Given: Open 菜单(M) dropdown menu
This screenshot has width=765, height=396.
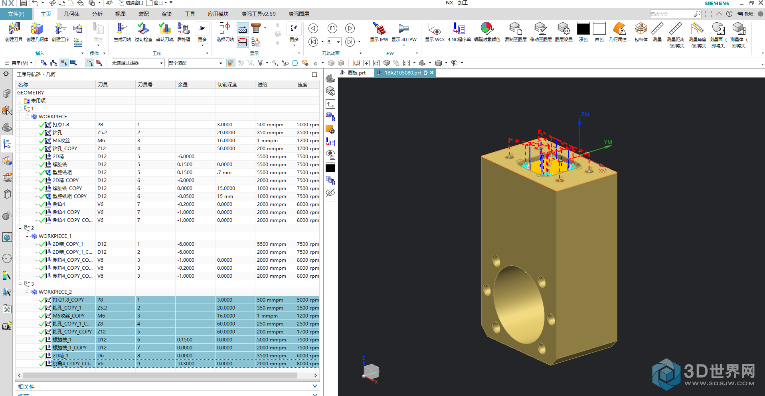Looking at the screenshot, I should [x=19, y=63].
